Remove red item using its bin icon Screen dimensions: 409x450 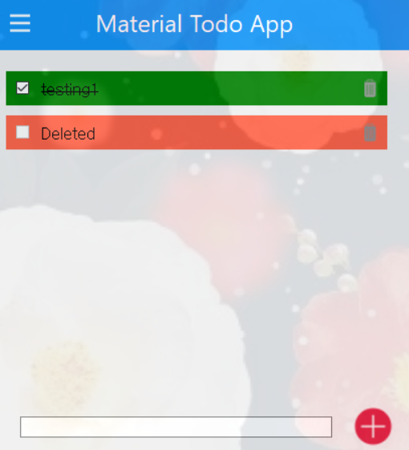tap(370, 132)
